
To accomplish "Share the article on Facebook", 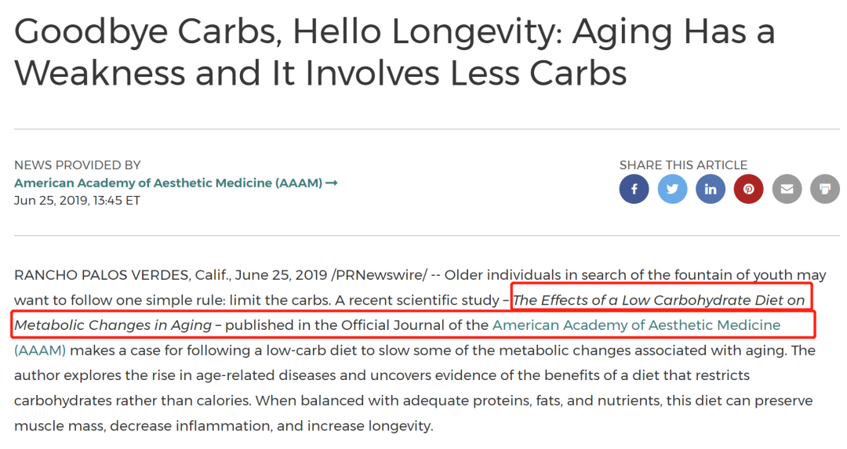I will pos(634,189).
